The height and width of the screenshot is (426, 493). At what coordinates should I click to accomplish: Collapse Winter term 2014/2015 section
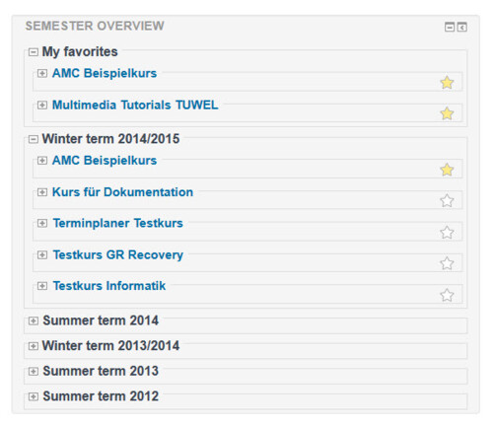(x=34, y=139)
